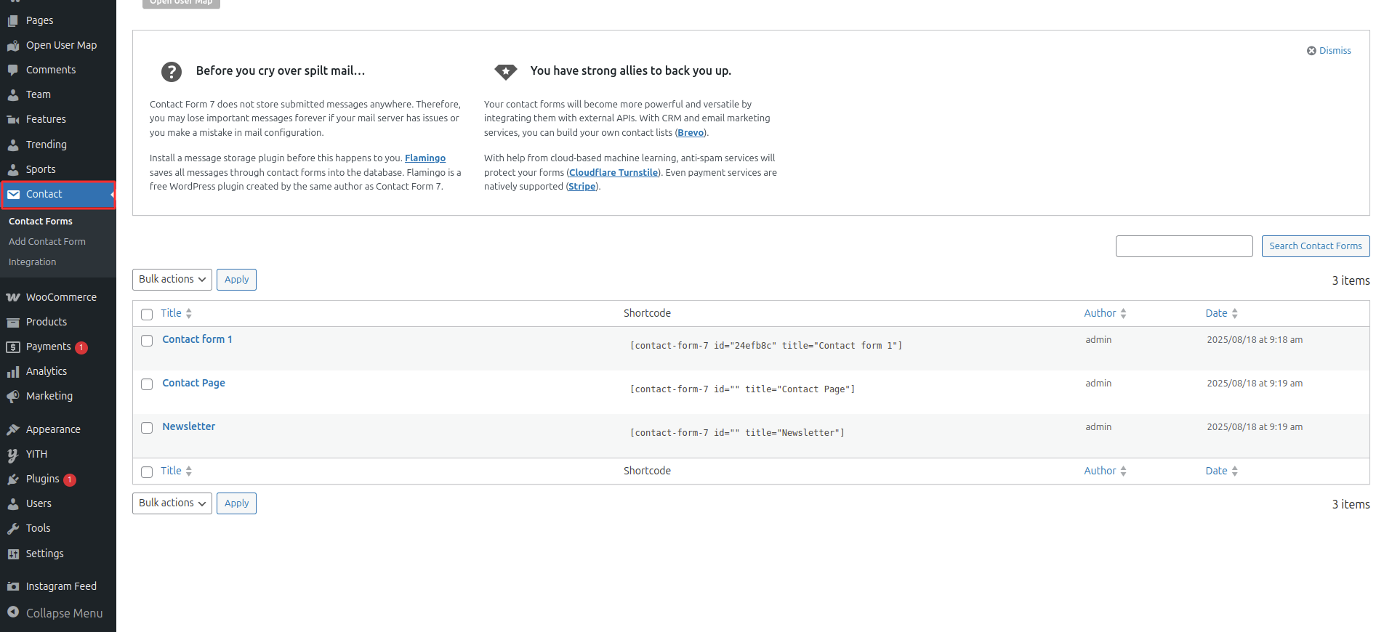Check the select-all checkbox in table header
Screen dimensions: 1384x632
click(147, 314)
